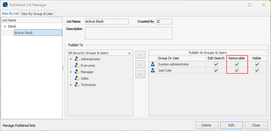The height and width of the screenshot is (131, 271).
Task: Click the Description text box
Action: (x=128, y=33)
